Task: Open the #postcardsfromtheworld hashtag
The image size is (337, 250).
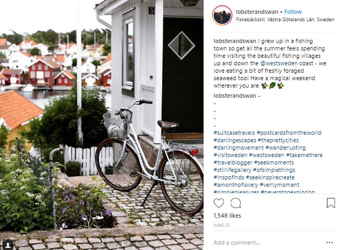Action: (x=289, y=133)
